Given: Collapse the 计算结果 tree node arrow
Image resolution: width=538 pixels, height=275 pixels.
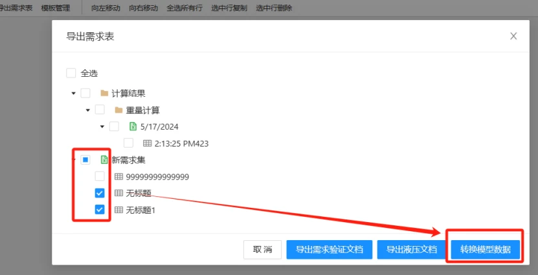Looking at the screenshot, I should tap(73, 94).
